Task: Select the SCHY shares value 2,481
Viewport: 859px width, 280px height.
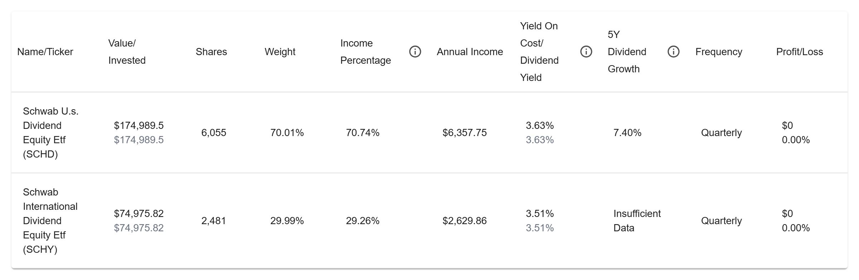Action: tap(214, 221)
